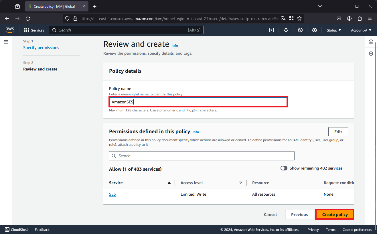Open the Terms footer link
Screen dimensions: 377x234
(331, 229)
